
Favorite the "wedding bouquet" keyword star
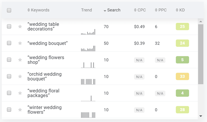pyautogui.click(x=20, y=43)
